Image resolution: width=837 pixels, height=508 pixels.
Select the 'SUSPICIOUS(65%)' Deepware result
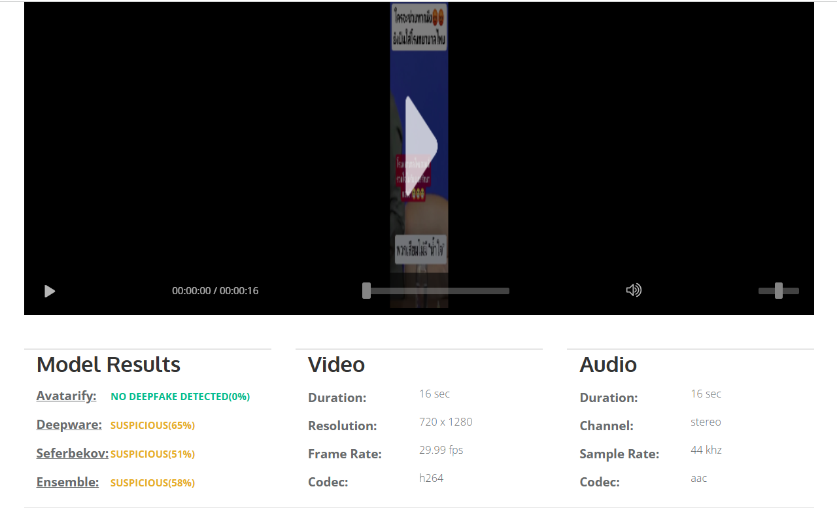[153, 425]
